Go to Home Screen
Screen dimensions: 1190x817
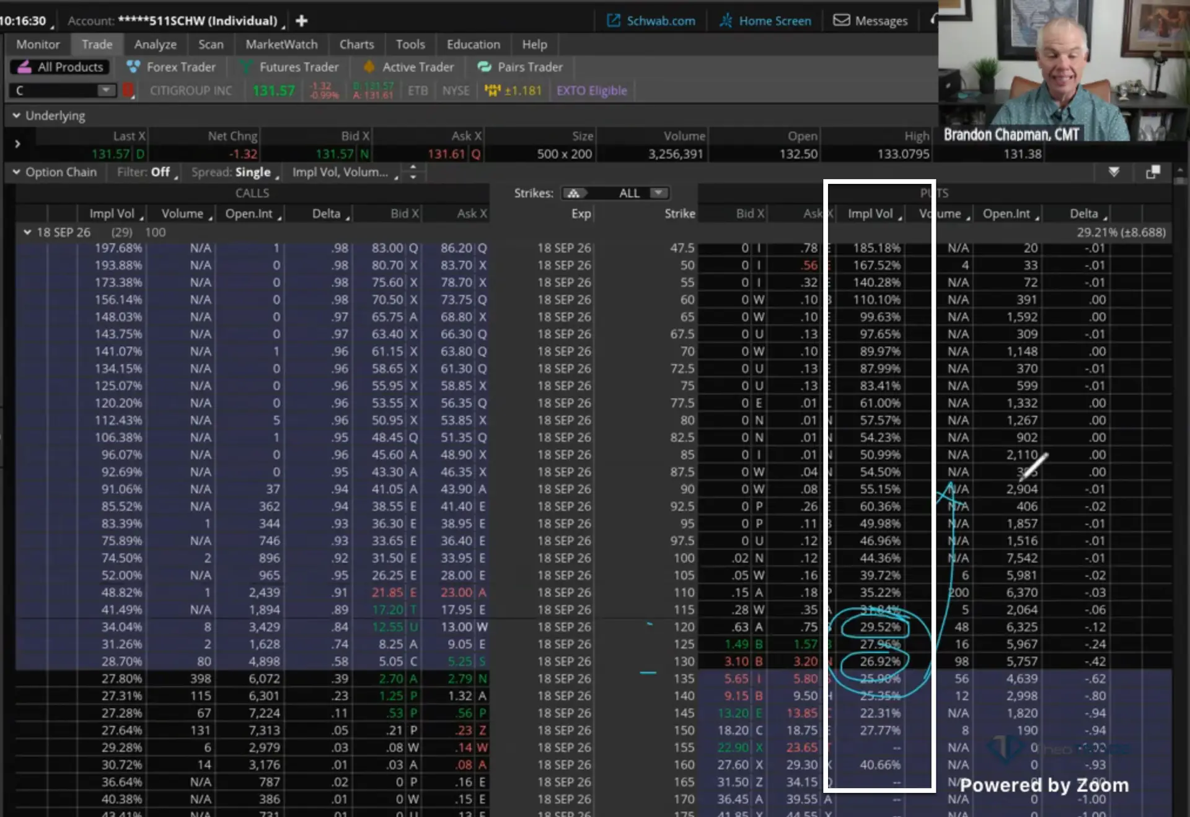(775, 21)
